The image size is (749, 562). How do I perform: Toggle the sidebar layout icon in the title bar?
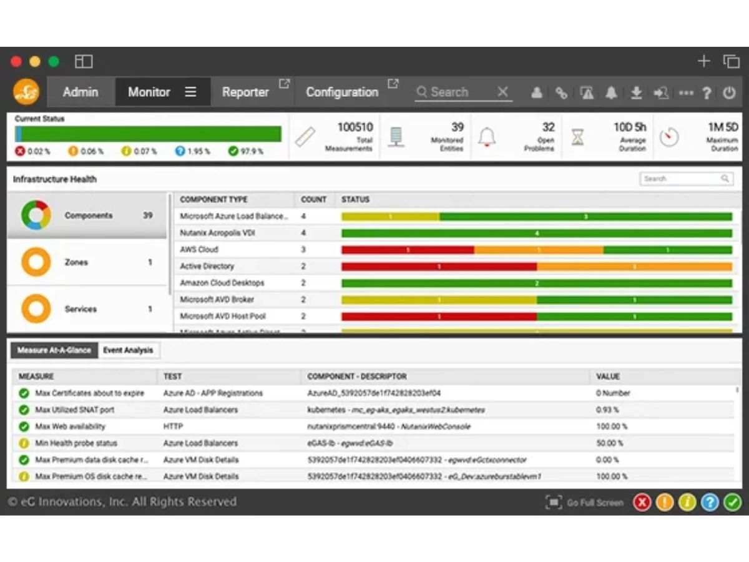click(84, 61)
